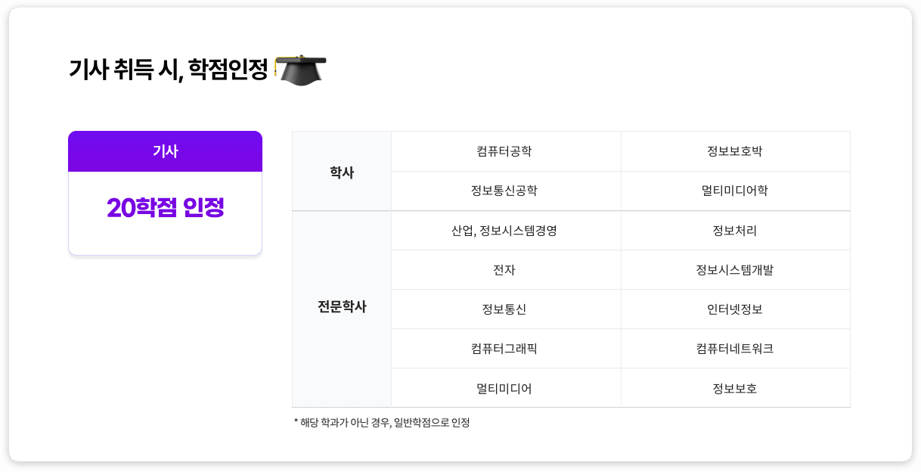Select the 기사 purple header tab
The width and height of the screenshot is (921, 472).
click(x=165, y=151)
